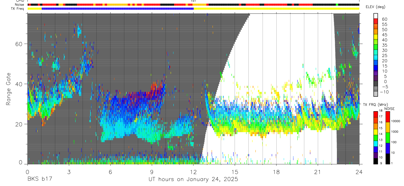
Task: Click the Range Gate y-axis title
Action: 9,89
